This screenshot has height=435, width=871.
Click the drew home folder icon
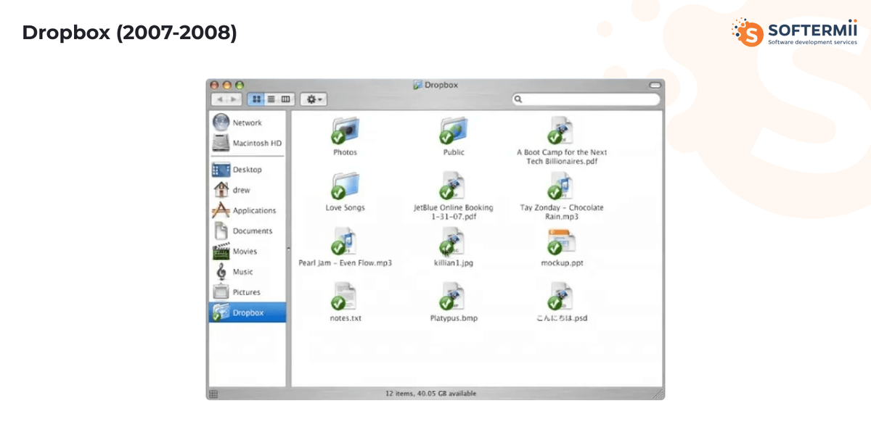click(x=221, y=190)
